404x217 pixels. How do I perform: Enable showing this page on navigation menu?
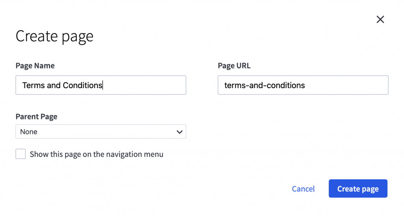click(21, 154)
